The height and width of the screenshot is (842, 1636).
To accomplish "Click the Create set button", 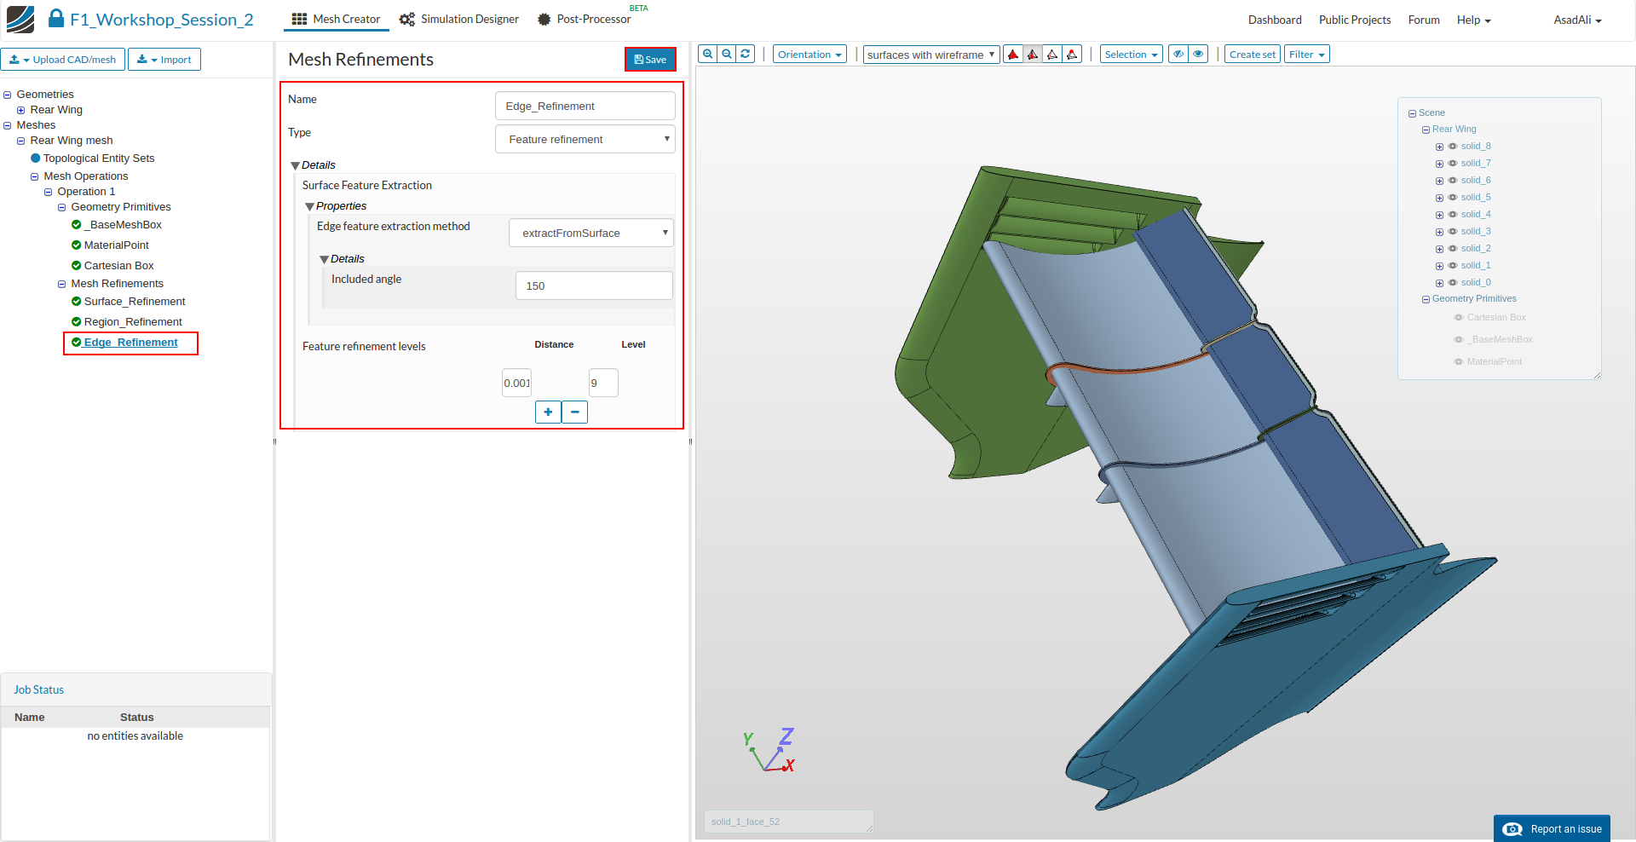I will (x=1253, y=55).
